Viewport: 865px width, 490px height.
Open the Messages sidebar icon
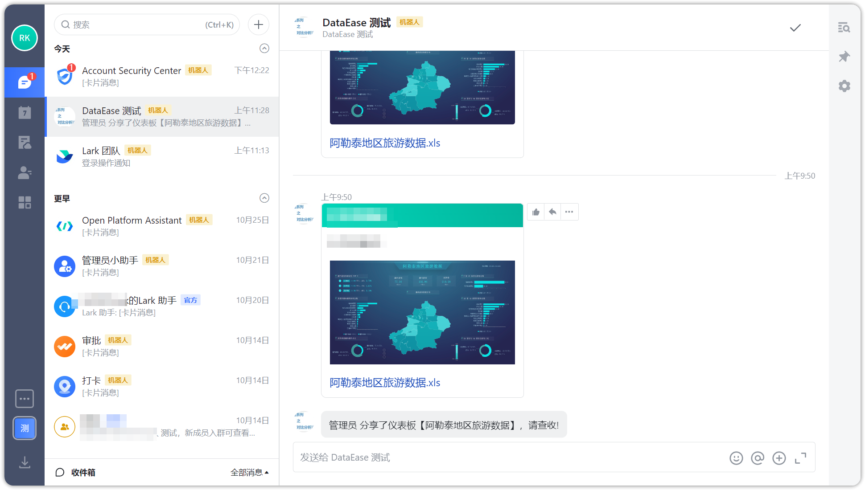[x=25, y=82]
